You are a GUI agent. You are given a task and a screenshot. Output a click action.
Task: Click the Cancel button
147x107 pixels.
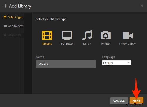[119, 101]
